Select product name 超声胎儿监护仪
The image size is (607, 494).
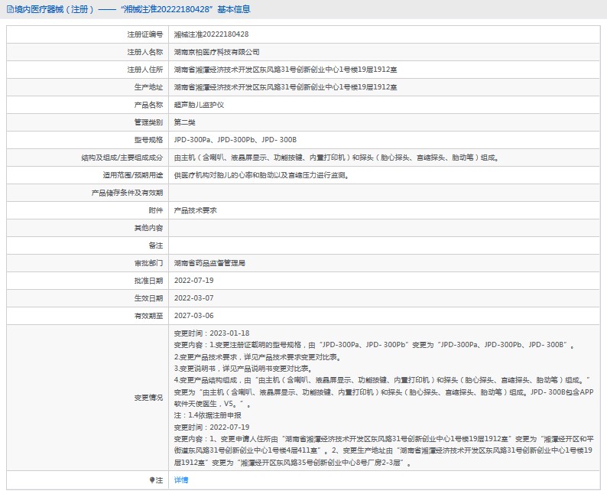click(199, 105)
